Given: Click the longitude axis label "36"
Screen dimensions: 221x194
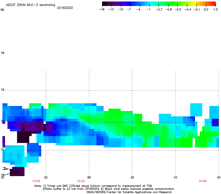Looking at the screenshot, I should (89, 177).
